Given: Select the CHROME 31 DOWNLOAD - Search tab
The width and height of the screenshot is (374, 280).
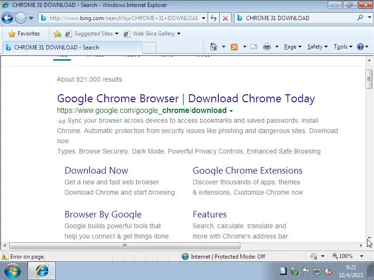Looking at the screenshot, I should 72,48.
